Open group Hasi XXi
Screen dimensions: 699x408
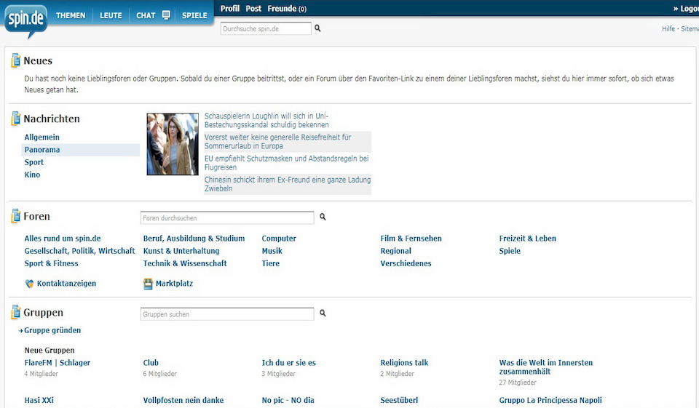click(39, 400)
